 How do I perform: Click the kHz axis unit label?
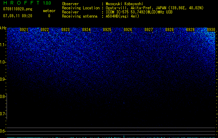click(3, 28)
